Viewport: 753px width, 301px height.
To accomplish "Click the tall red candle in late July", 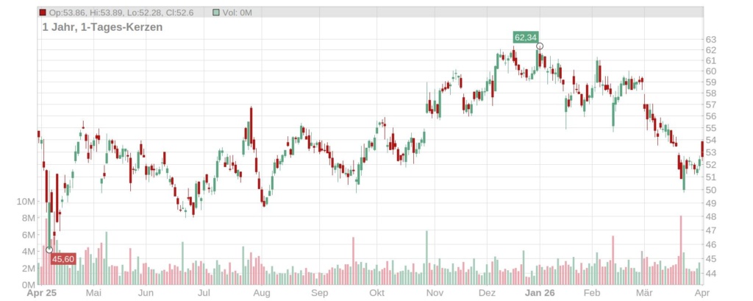I will 251,127.
